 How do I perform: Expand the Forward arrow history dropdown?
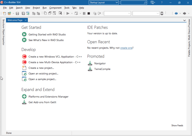tap(189, 14)
